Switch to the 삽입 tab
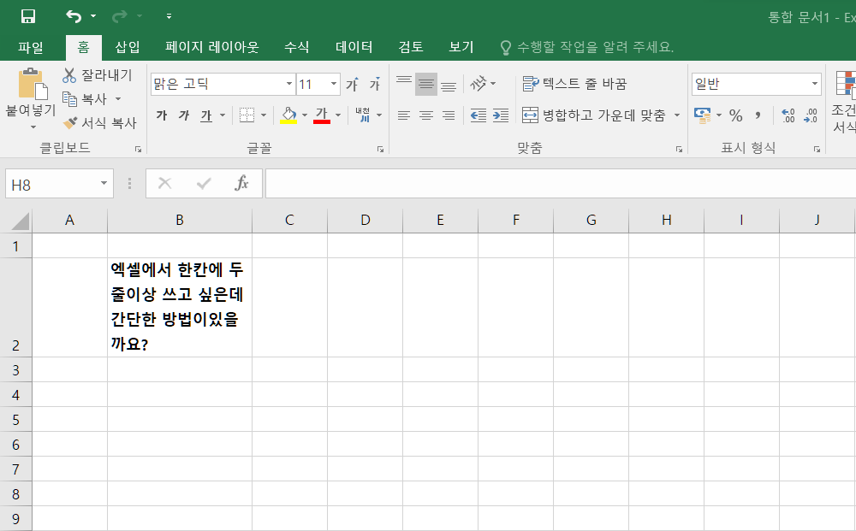 coord(128,47)
